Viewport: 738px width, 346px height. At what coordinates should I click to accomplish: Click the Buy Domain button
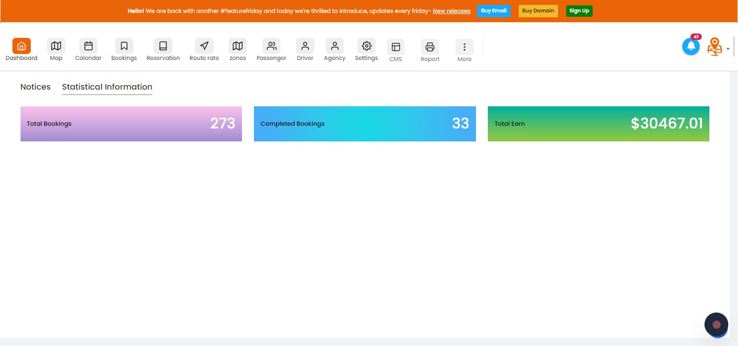tap(538, 11)
